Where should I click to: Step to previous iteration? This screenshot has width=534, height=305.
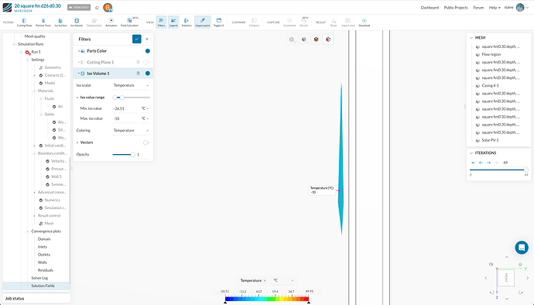481,163
